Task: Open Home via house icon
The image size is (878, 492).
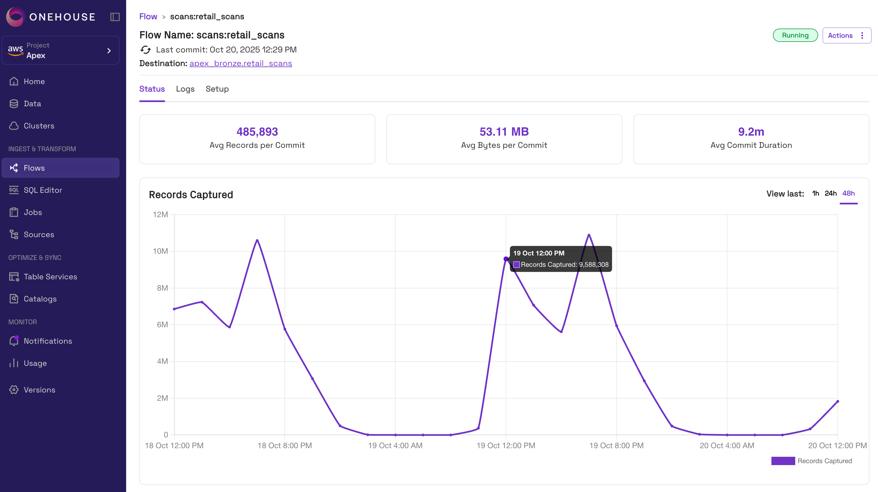Action: [14, 81]
